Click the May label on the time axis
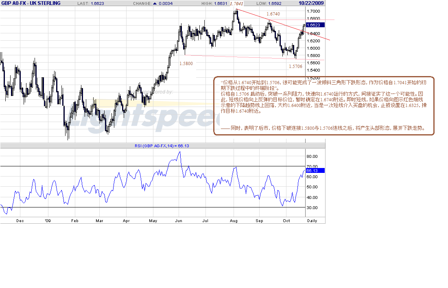The image size is (448, 288). [153, 221]
